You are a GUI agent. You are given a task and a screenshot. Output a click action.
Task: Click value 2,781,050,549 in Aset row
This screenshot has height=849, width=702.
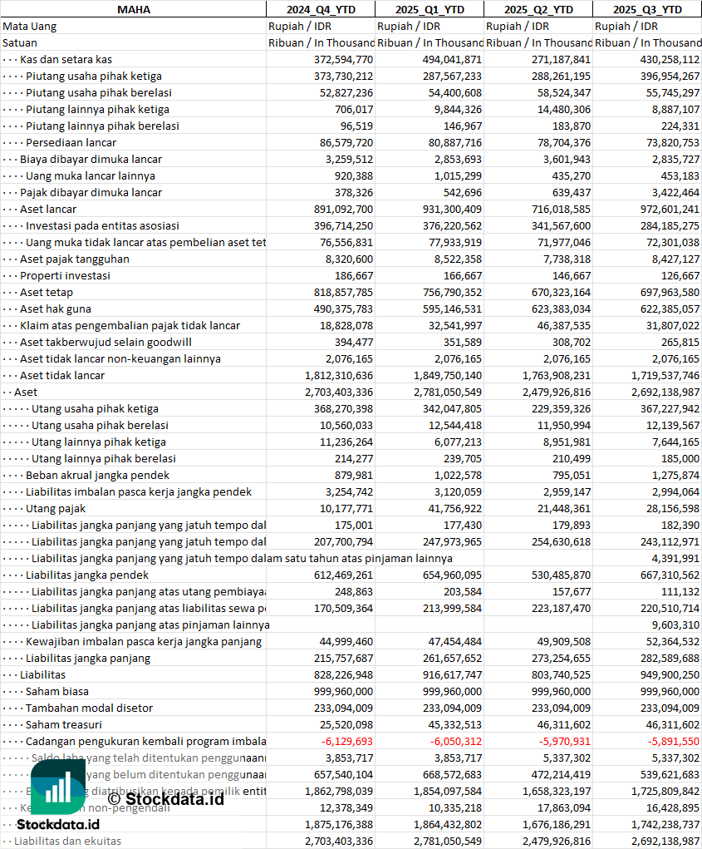(x=448, y=392)
